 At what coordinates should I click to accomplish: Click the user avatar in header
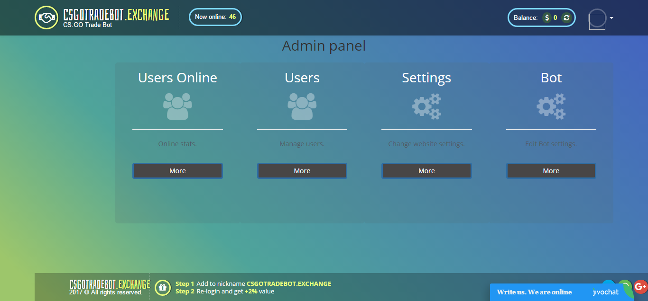pos(597,18)
